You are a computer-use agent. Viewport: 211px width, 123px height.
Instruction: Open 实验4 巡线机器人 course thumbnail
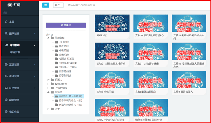click(189, 51)
